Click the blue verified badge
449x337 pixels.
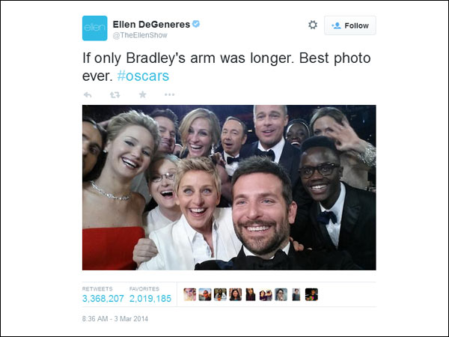coord(196,24)
